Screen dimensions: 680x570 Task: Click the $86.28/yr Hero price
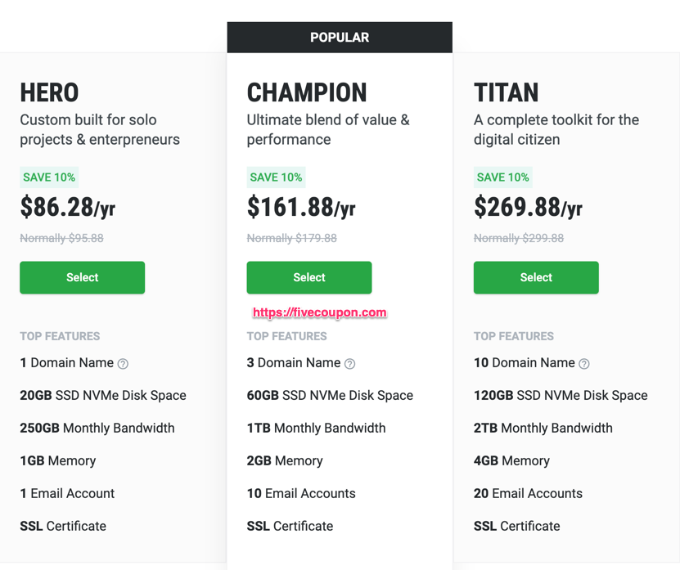tap(68, 207)
